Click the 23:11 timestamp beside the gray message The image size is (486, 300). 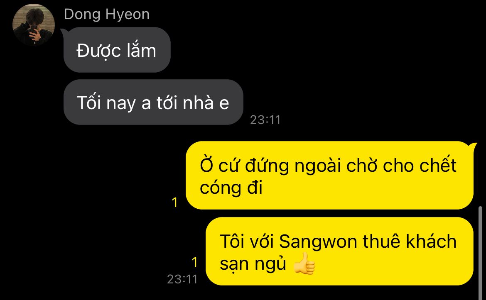pyautogui.click(x=265, y=120)
